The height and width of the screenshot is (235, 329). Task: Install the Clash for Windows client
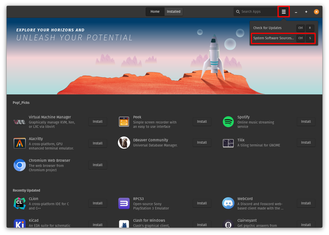202,225
